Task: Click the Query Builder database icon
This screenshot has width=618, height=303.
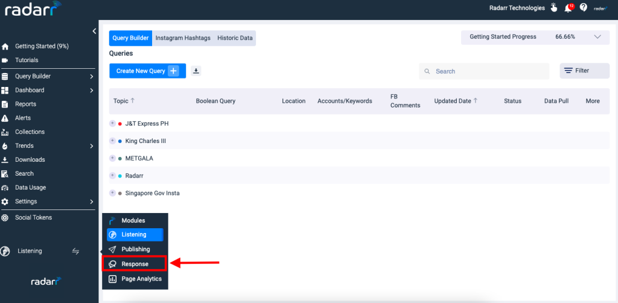Action: click(x=5, y=77)
